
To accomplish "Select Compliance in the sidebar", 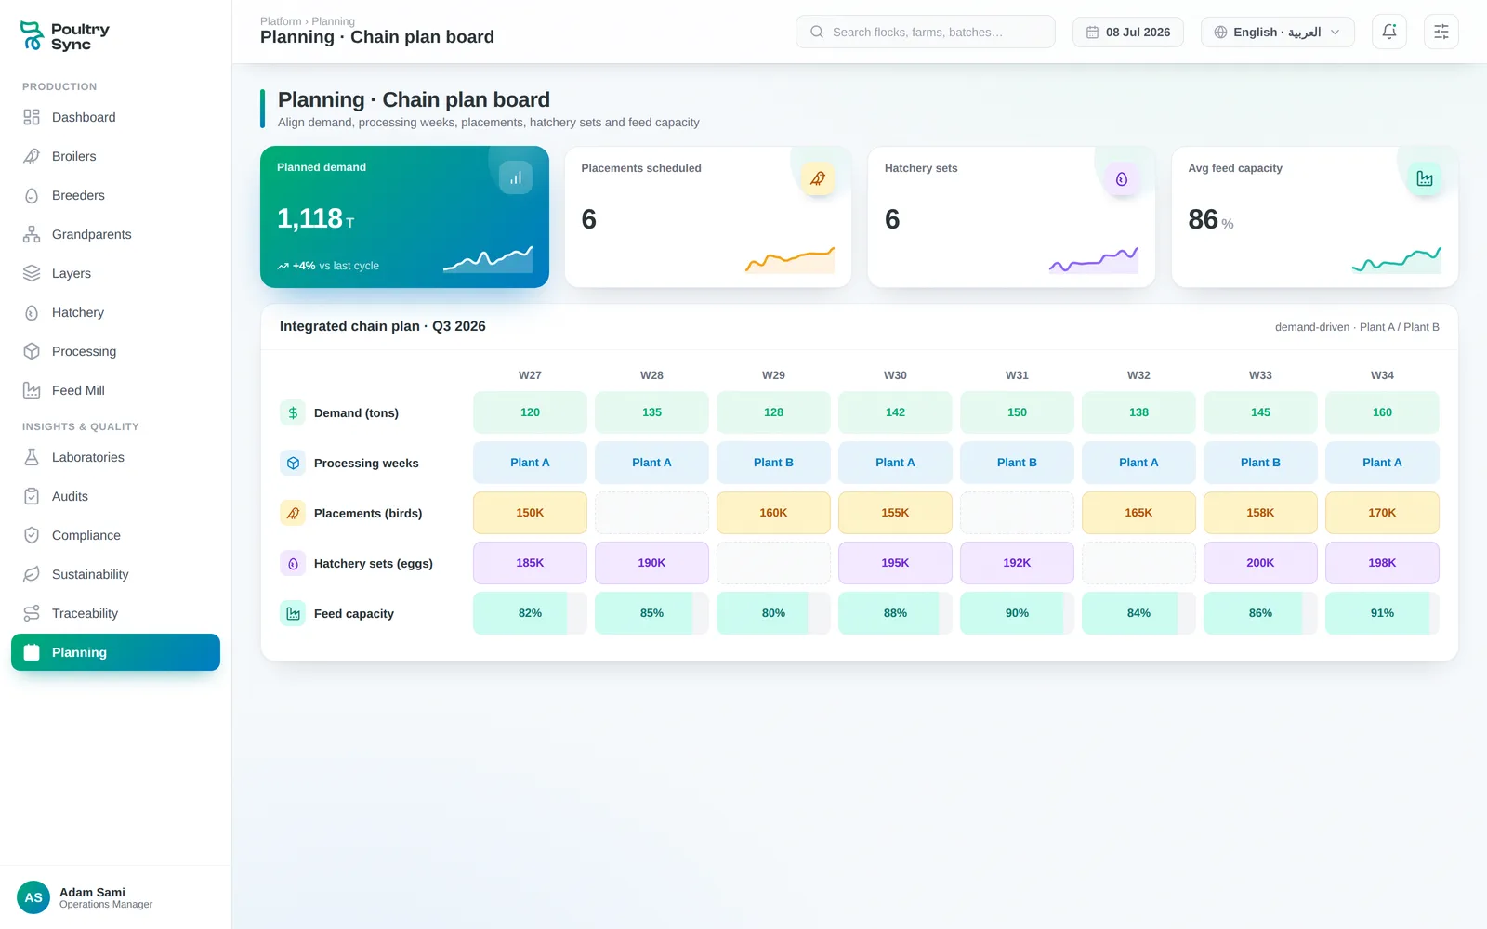I will click(x=115, y=535).
